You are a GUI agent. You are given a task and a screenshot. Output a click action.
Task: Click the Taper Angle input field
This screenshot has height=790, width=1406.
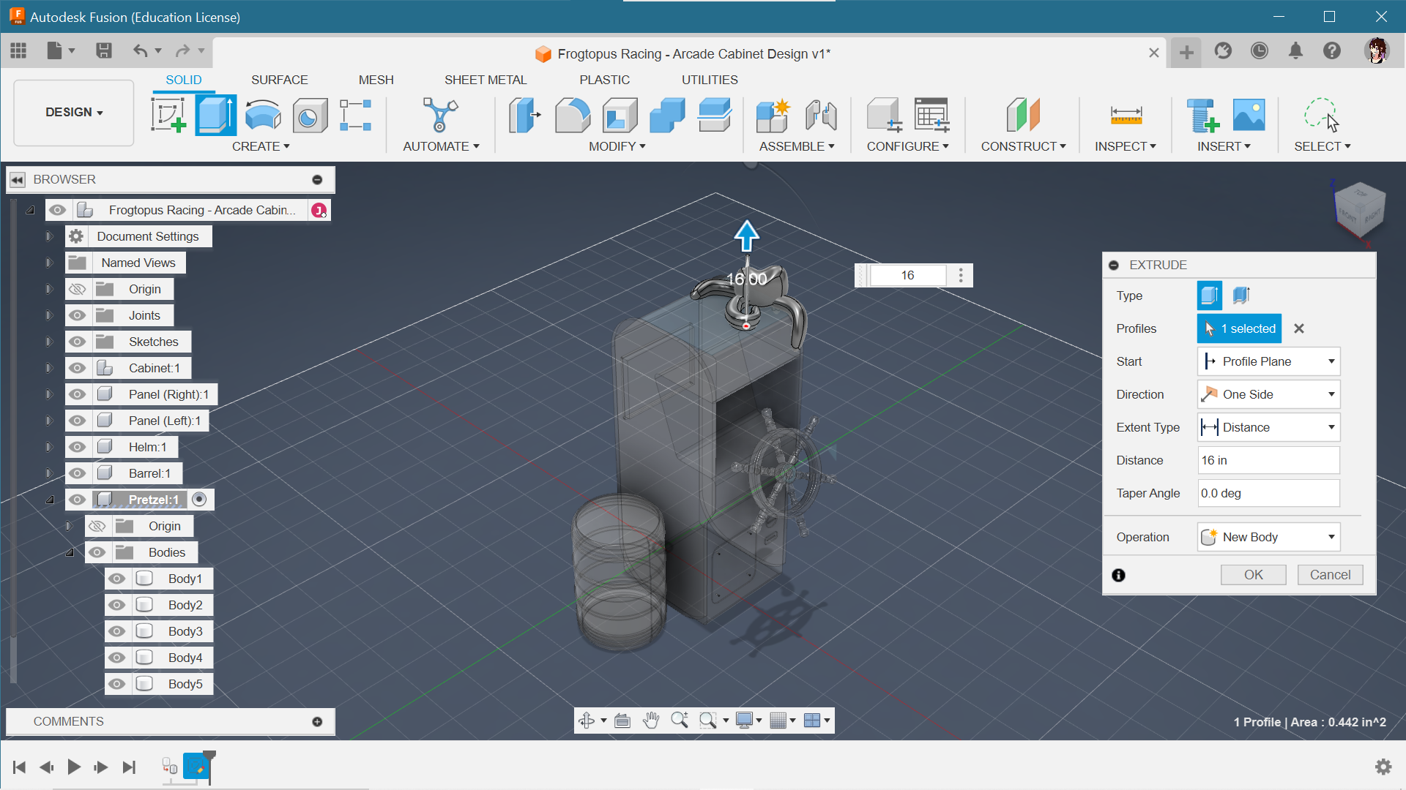[1268, 493]
